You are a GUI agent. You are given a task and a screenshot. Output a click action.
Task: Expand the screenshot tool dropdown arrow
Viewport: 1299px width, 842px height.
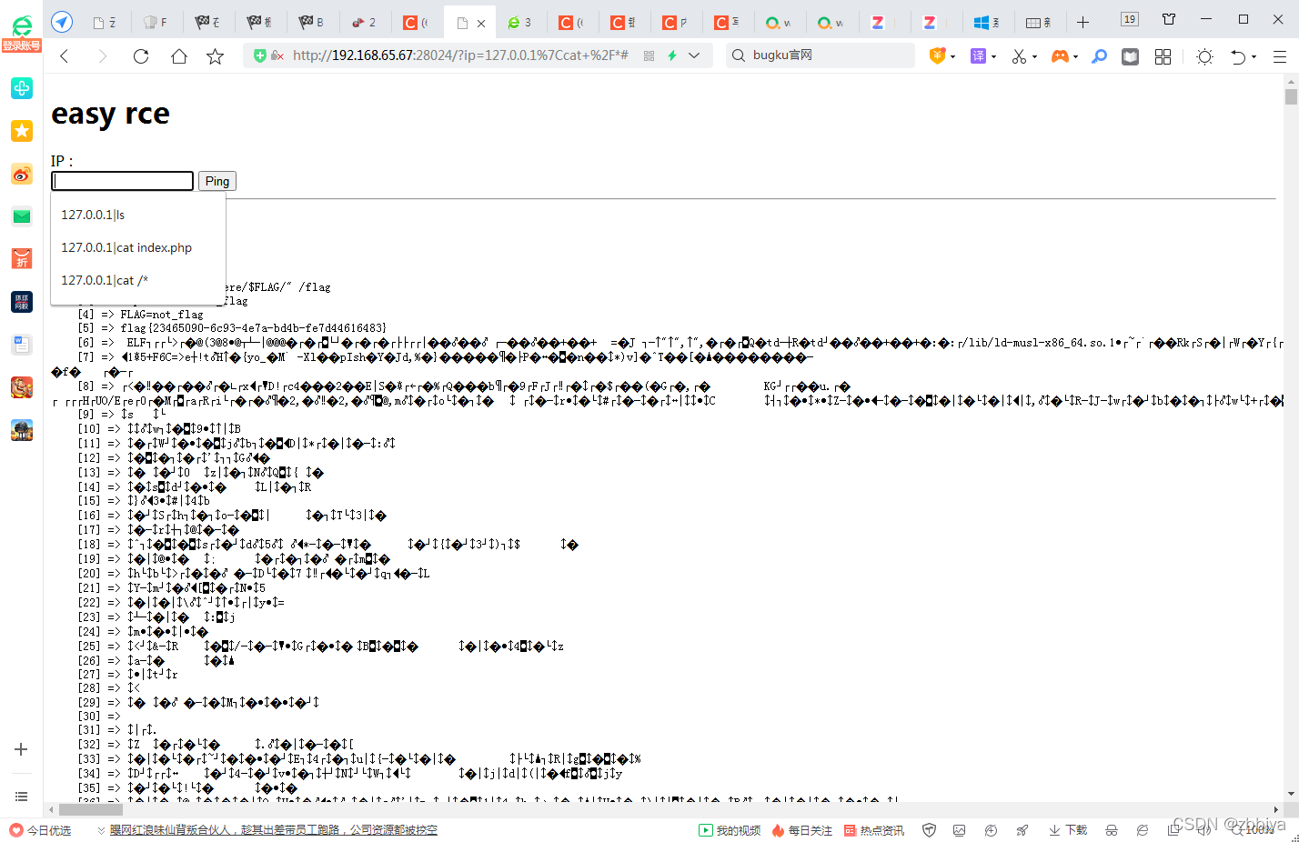(1034, 57)
